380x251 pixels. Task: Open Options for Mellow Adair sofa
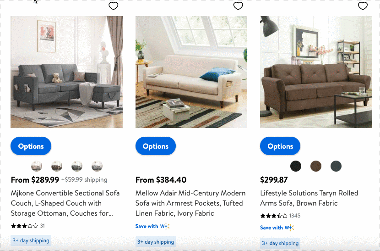(x=156, y=146)
